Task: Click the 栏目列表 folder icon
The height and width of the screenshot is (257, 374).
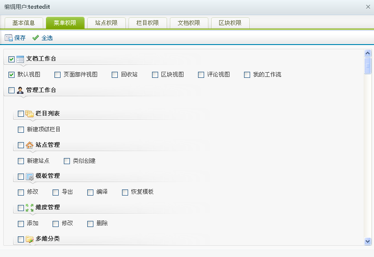Action: pyautogui.click(x=29, y=113)
